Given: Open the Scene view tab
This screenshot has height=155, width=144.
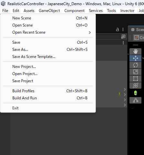Looking at the screenshot, I should [x=137, y=29].
